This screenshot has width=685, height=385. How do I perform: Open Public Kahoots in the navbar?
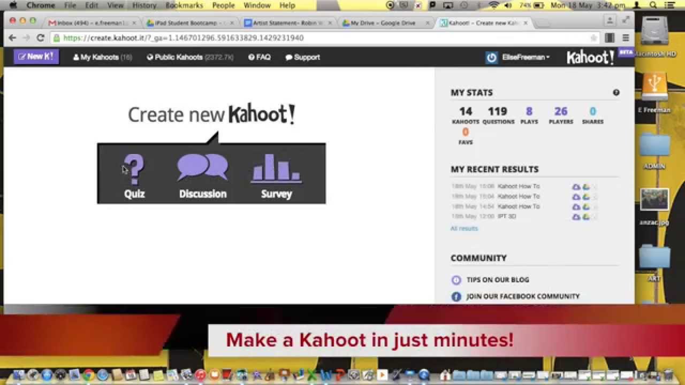click(x=190, y=57)
